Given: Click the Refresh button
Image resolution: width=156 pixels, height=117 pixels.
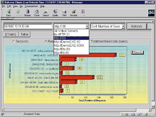Looking at the screenshot, I should (137, 26).
